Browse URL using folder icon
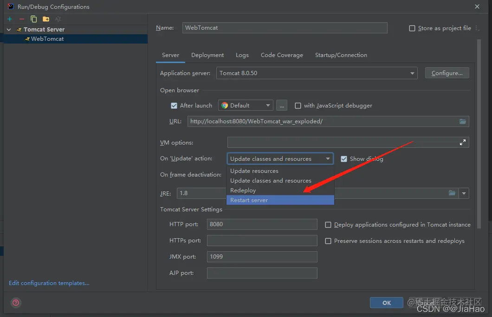The height and width of the screenshot is (317, 492). [x=462, y=121]
